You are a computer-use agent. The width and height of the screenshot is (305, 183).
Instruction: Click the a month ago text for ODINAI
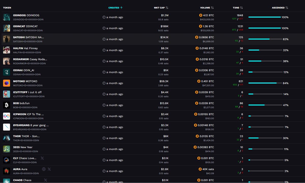(x=115, y=72)
